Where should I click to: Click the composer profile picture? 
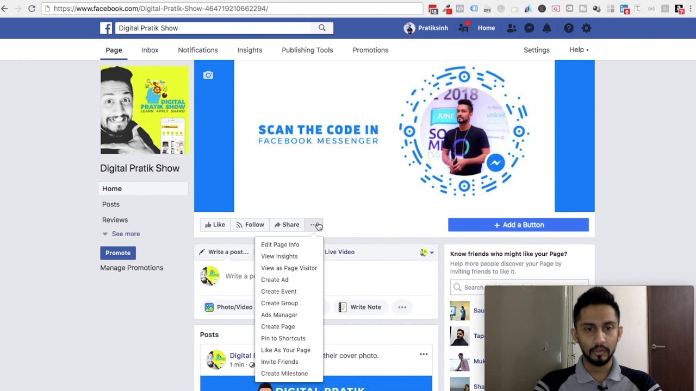tap(210, 276)
